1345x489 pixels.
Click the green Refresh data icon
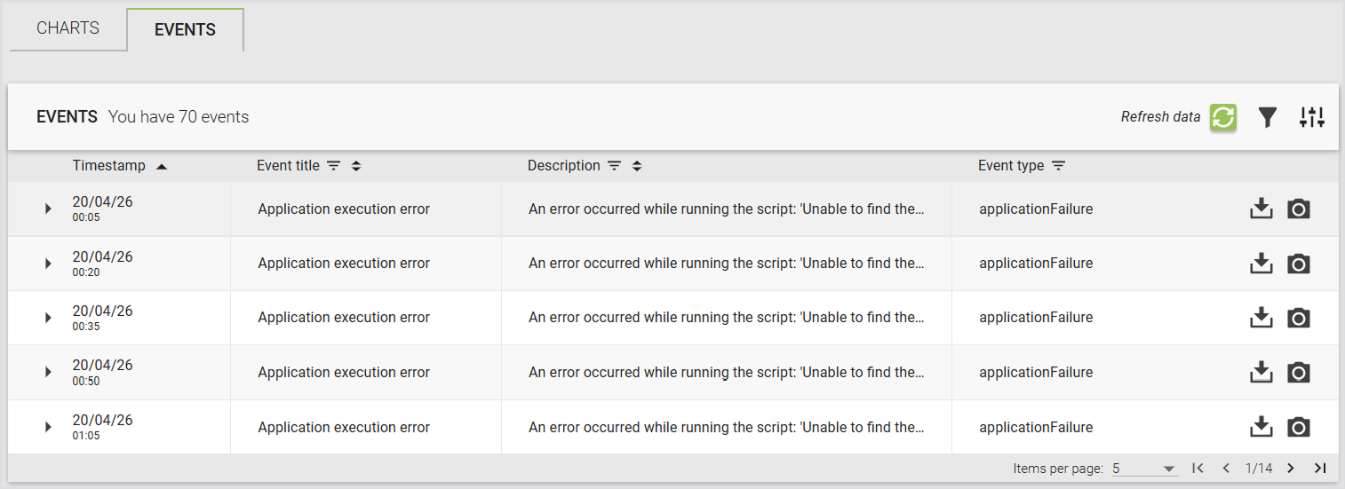pos(1223,117)
